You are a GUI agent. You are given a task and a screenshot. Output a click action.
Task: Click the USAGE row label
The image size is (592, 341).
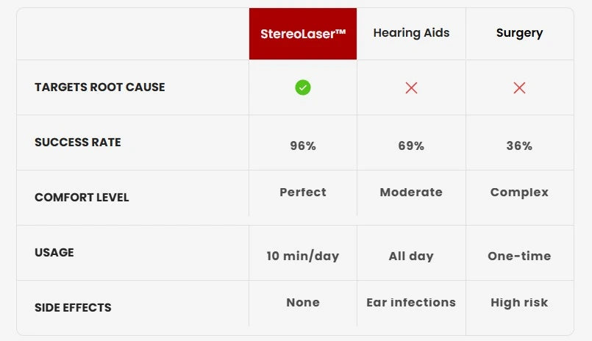tap(54, 252)
